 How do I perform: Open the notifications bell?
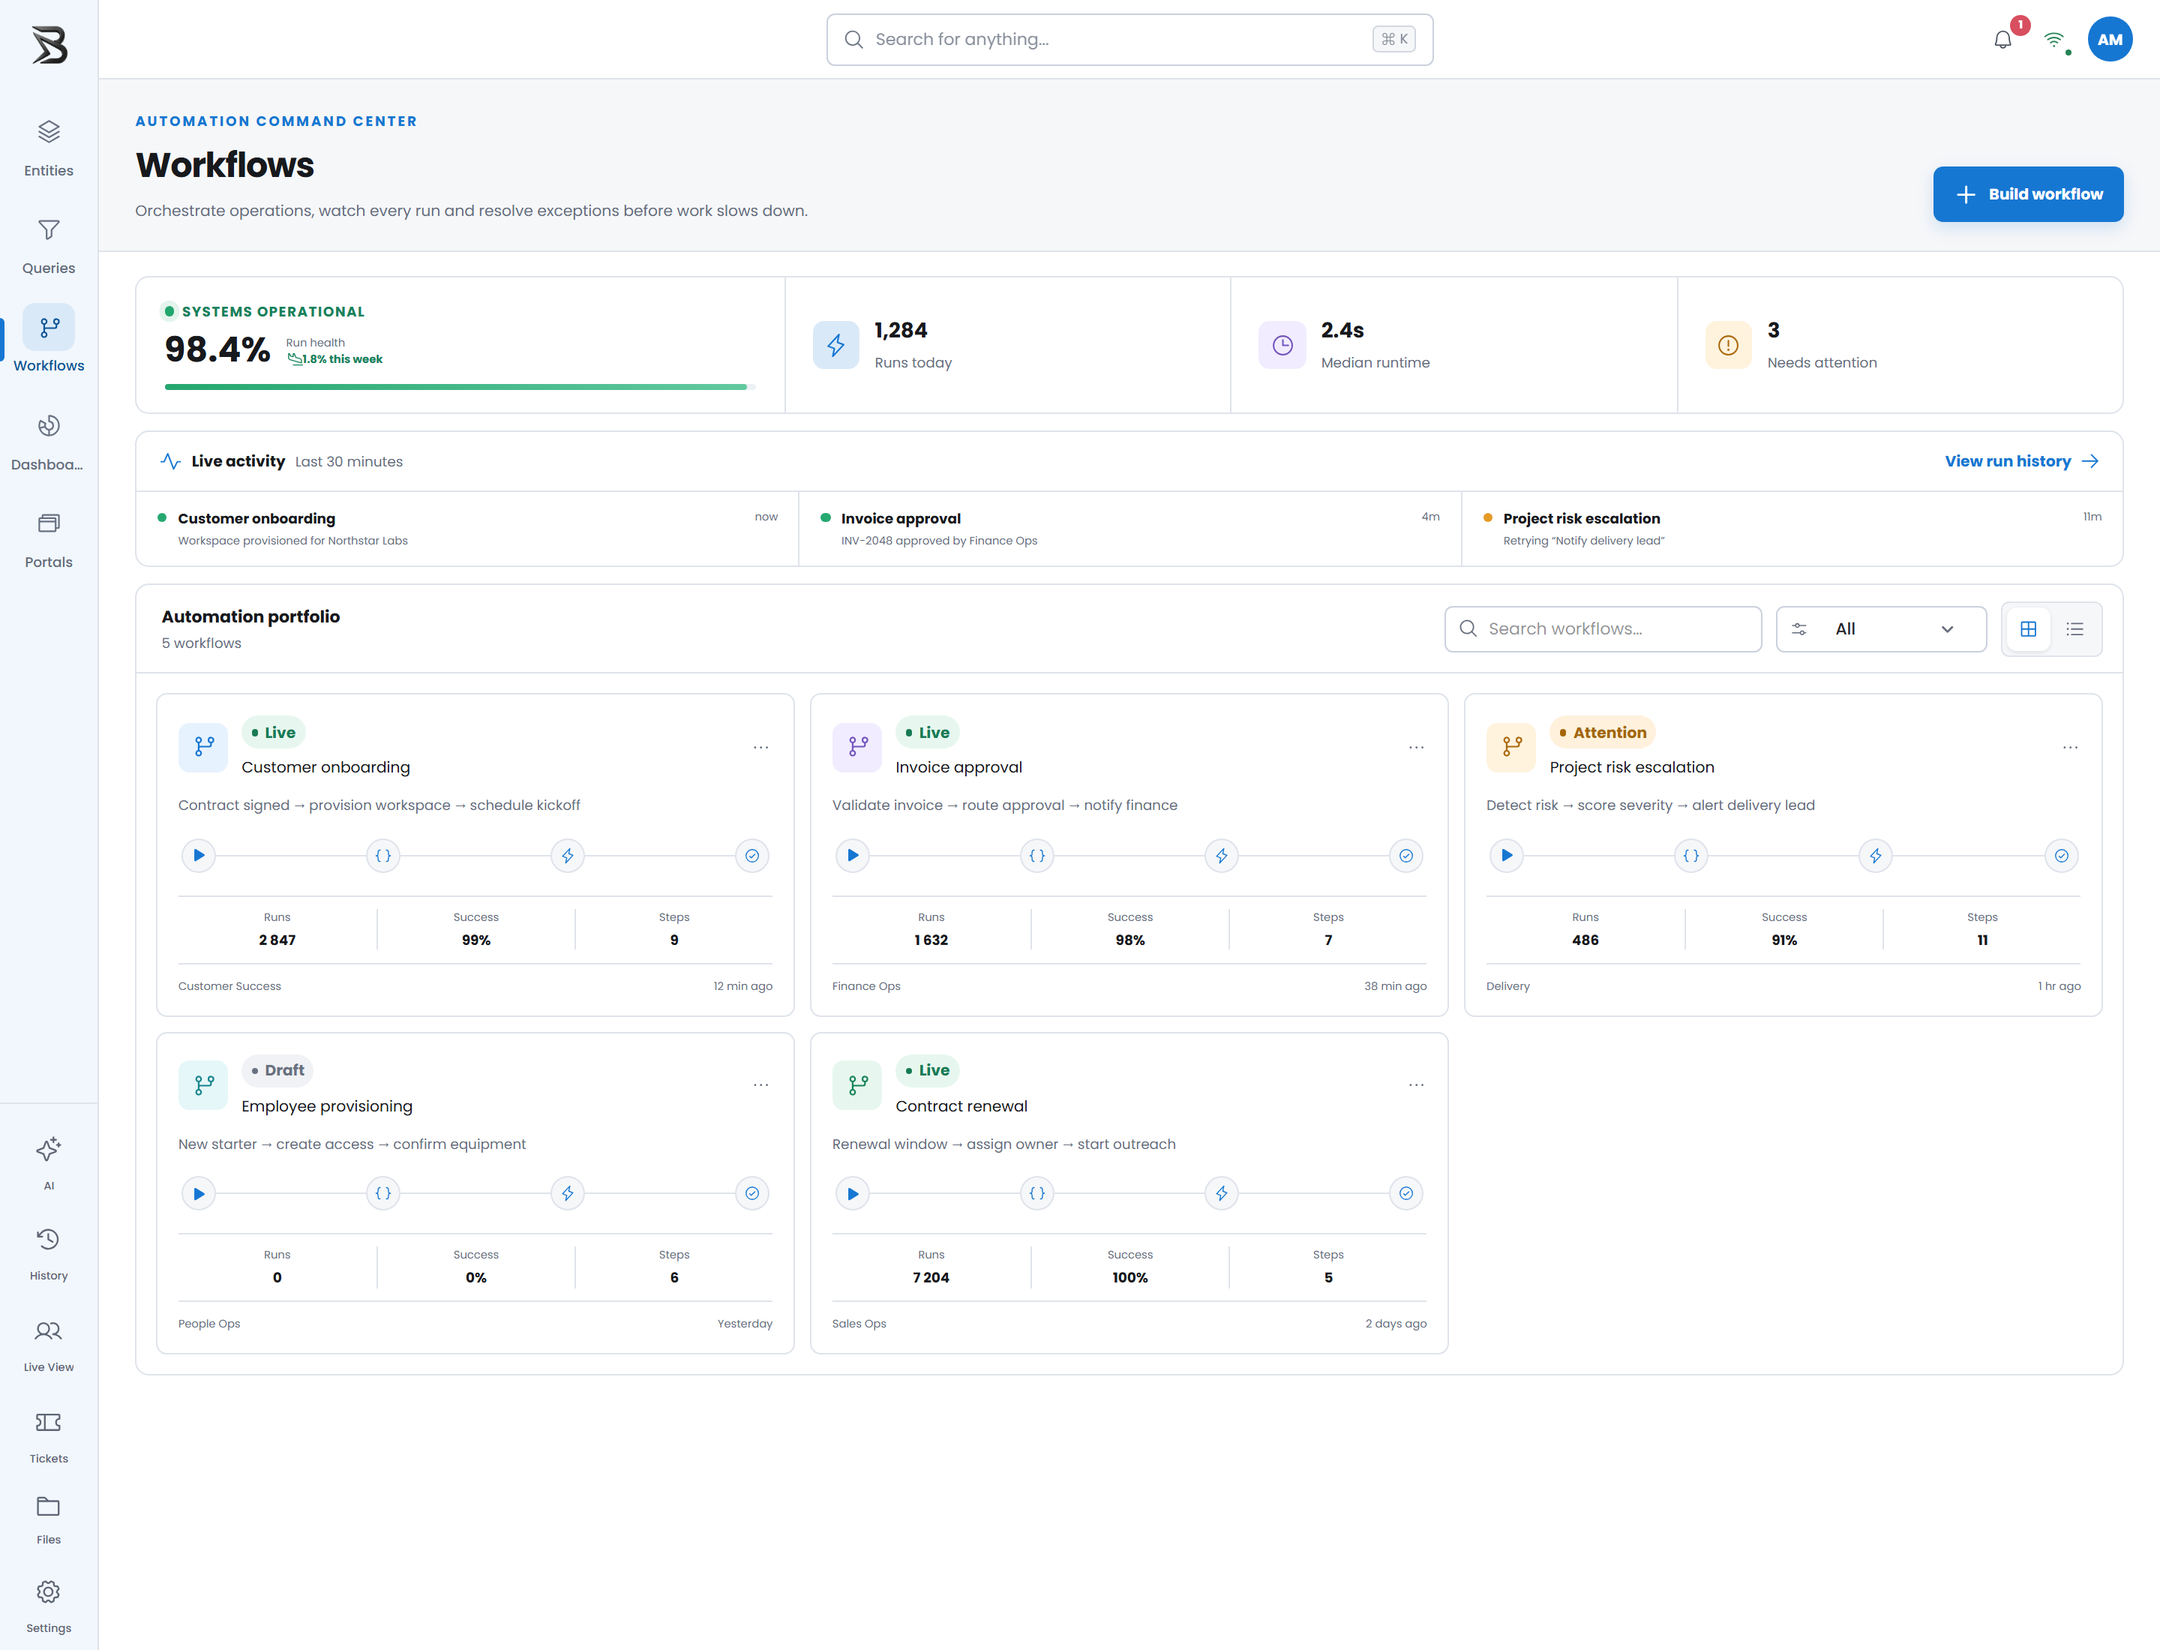tap(2002, 39)
